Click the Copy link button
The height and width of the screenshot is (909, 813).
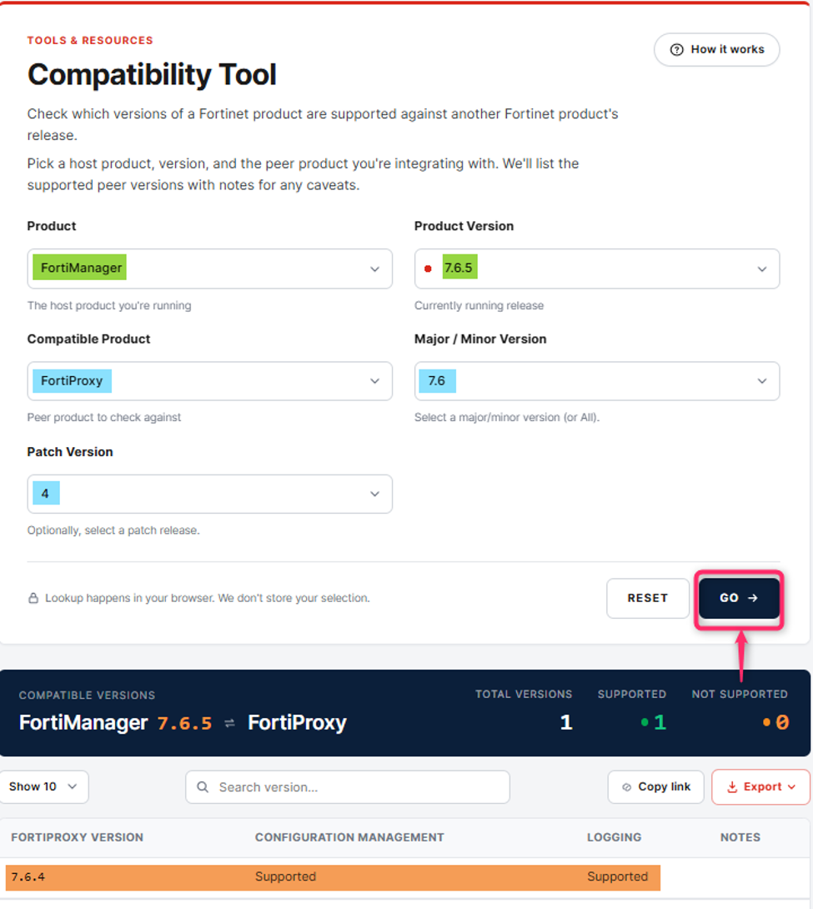click(x=656, y=786)
